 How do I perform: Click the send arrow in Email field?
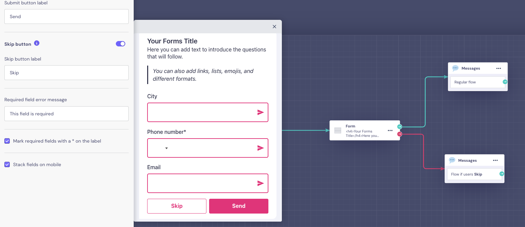coord(260,183)
